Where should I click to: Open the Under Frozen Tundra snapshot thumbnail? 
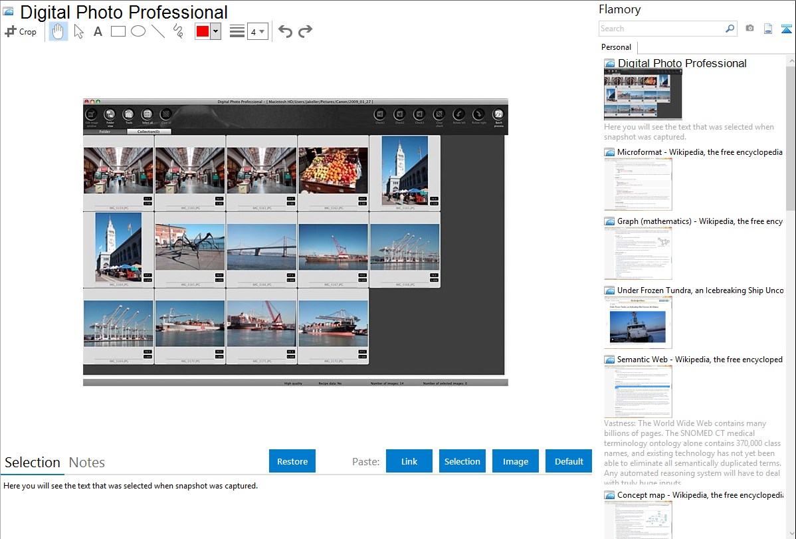pos(638,322)
